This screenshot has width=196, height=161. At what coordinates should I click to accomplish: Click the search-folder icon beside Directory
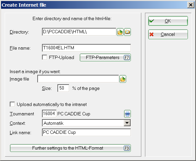pos(128,32)
